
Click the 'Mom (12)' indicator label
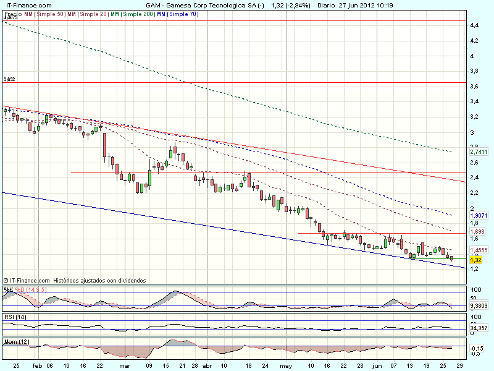[x=17, y=342]
